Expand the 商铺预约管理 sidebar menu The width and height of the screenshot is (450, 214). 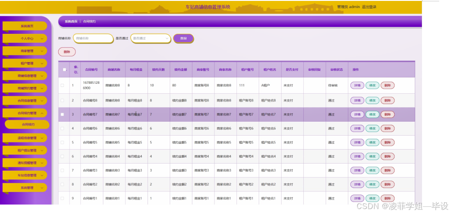[x=25, y=88]
